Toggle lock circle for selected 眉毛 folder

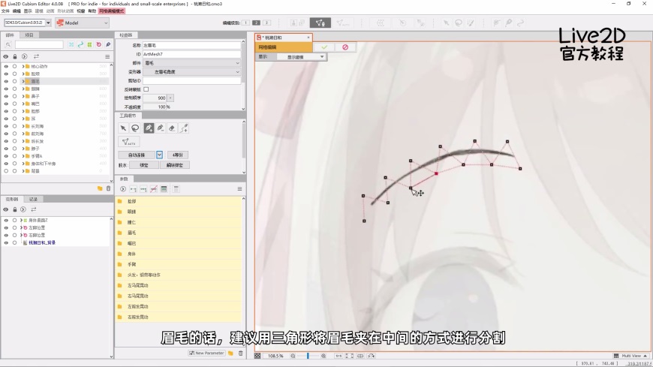click(x=14, y=81)
